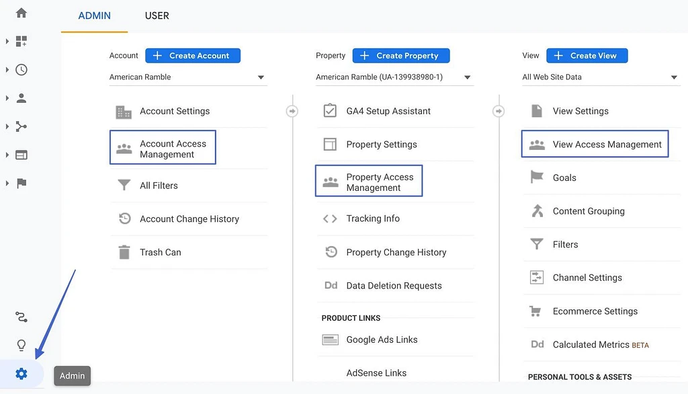
Task: Switch to the ADMIN tab
Action: coord(94,16)
